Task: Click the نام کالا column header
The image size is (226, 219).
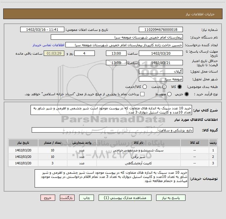Action: pyautogui.click(x=138, y=143)
